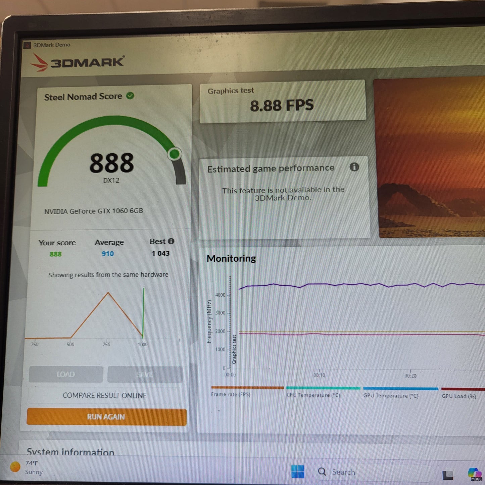This screenshot has width=485, height=485.
Task: Click the System information heading
Action: (x=70, y=452)
